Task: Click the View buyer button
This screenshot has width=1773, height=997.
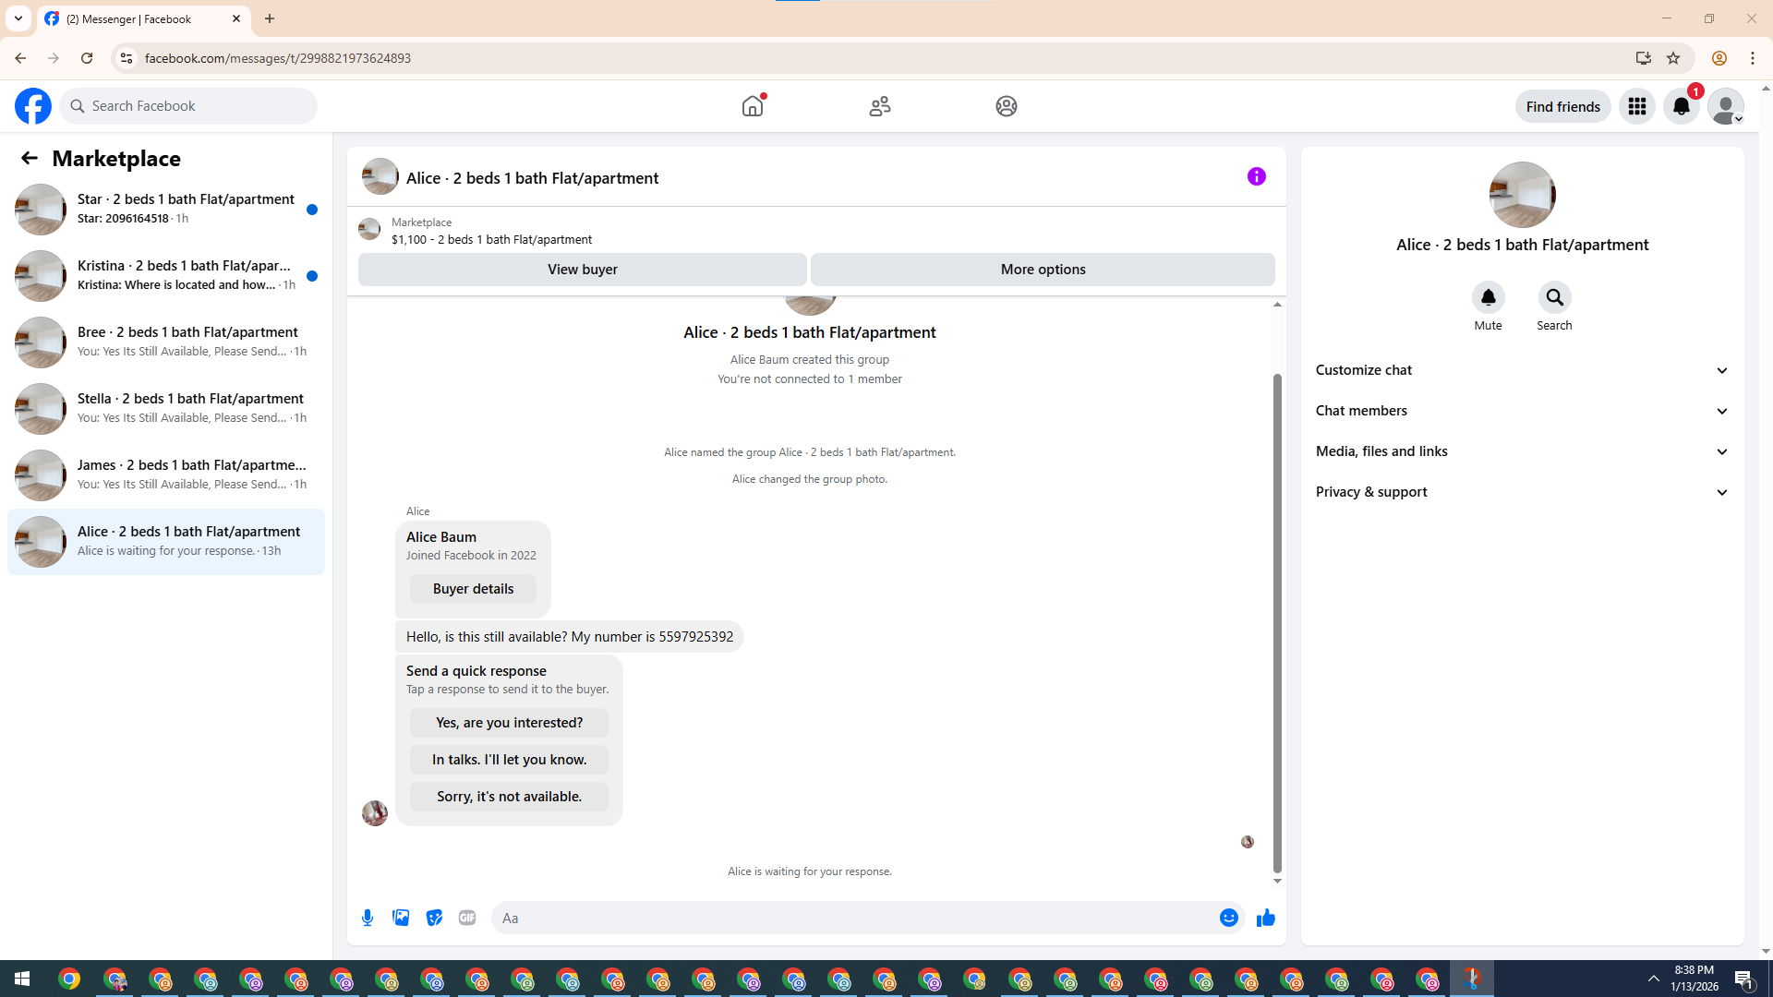Action: [x=582, y=270]
